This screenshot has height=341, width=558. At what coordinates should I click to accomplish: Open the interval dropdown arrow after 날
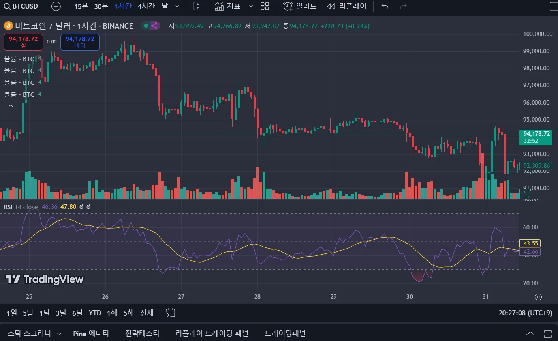[177, 6]
